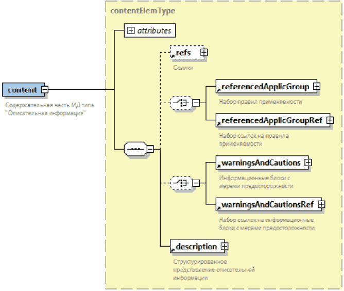Expand the attributes box
344x291 pixels.
(x=131, y=30)
